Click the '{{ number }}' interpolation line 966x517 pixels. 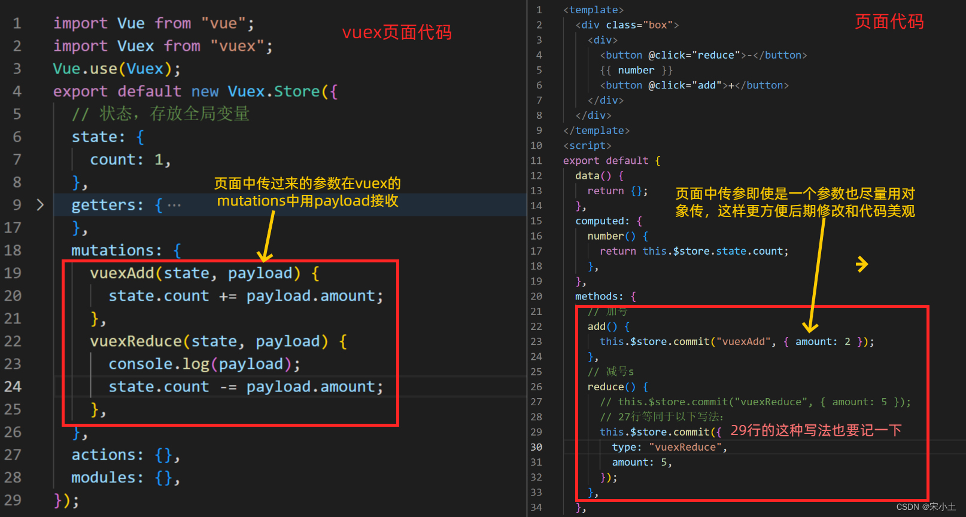(636, 71)
